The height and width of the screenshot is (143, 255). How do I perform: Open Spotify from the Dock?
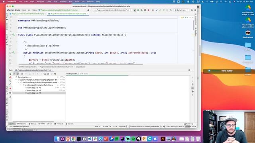coord(133,139)
